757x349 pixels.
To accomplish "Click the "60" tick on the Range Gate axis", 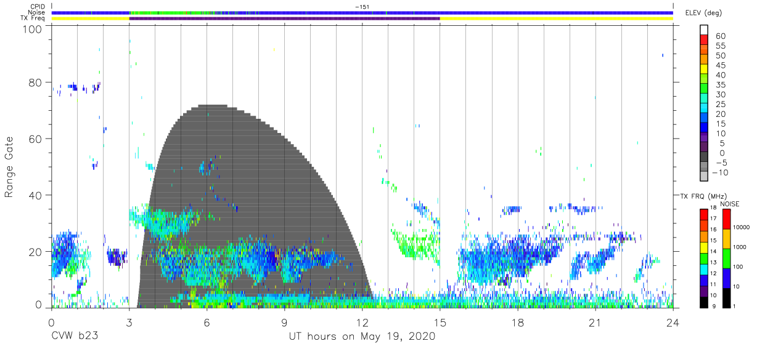I will click(35, 138).
